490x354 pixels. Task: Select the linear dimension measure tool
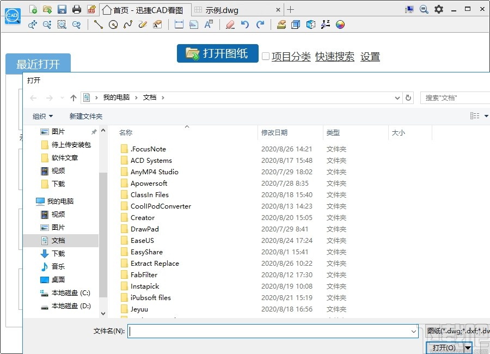pos(179,25)
